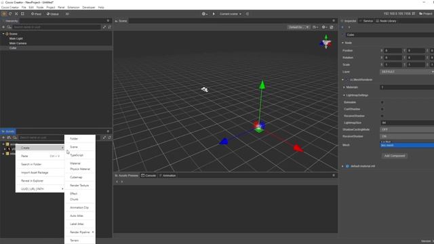Toggle the cc.MeshRenderer enabled checkbox

pyautogui.click(x=347, y=80)
